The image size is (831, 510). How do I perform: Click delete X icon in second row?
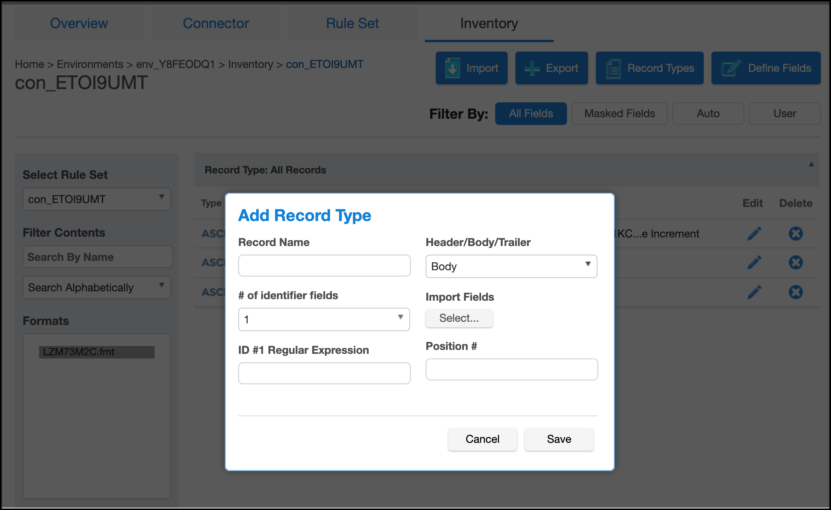[795, 262]
